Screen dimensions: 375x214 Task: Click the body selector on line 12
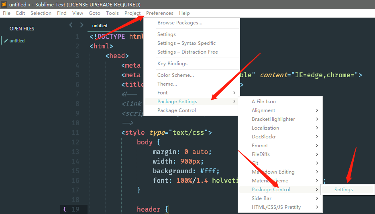pyautogui.click(x=145, y=142)
